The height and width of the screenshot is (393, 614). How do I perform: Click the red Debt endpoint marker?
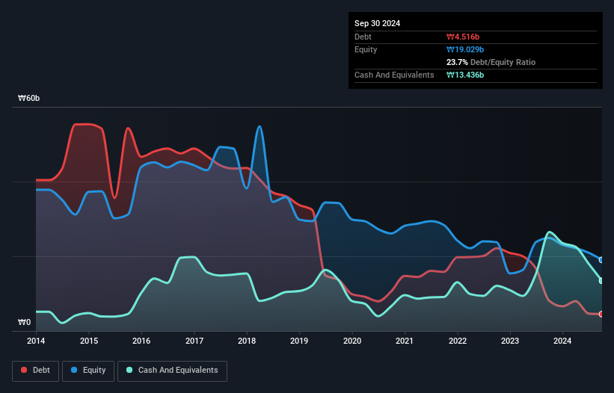click(601, 314)
